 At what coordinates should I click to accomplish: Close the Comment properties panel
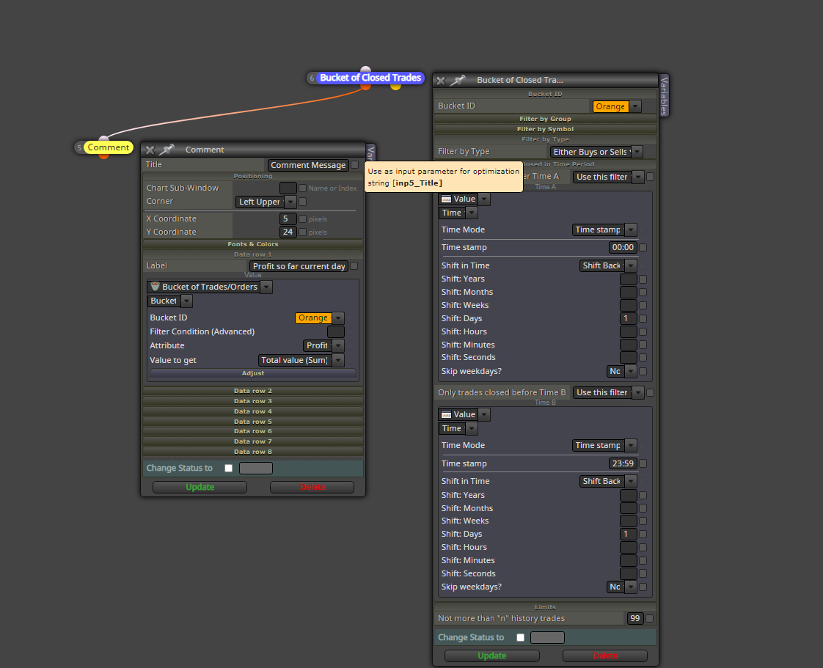click(150, 150)
